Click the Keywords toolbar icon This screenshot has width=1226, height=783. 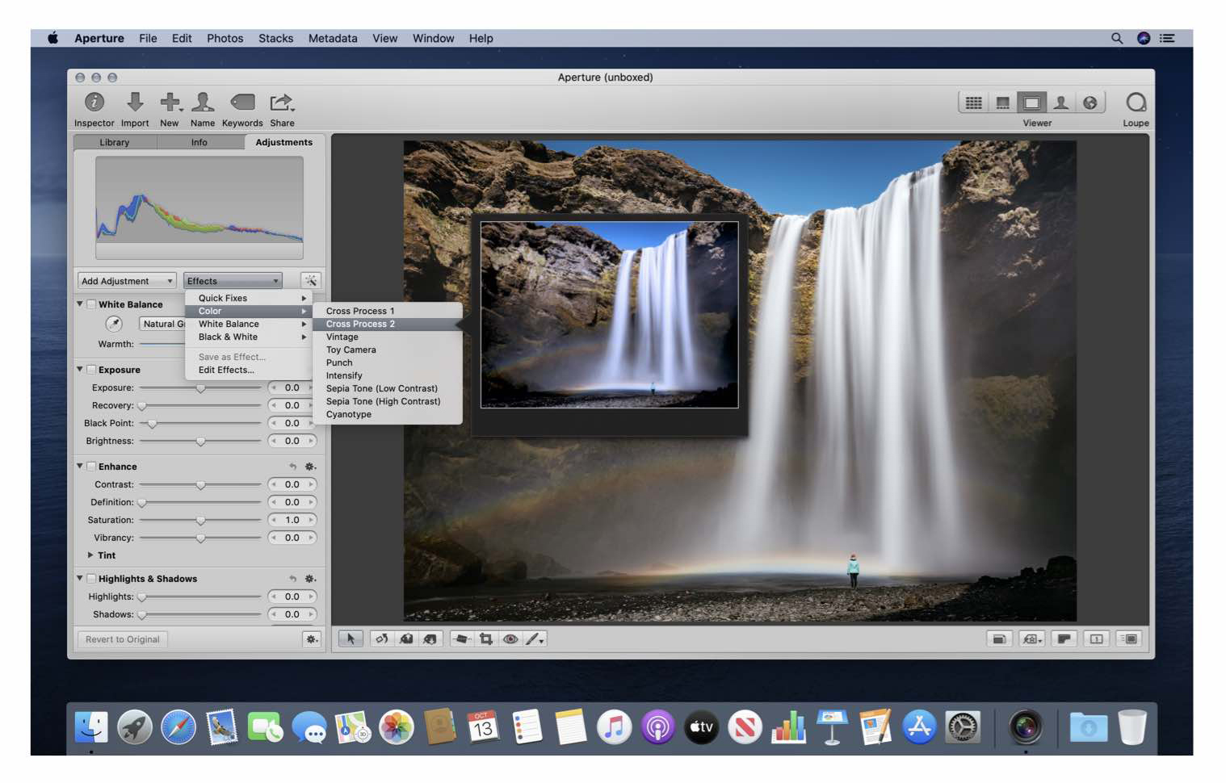241,103
